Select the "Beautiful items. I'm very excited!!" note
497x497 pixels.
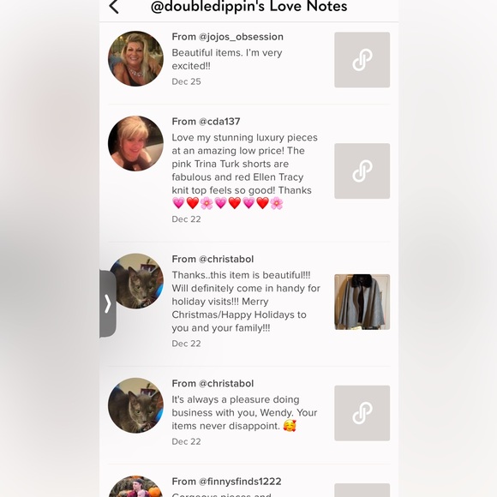tap(227, 59)
